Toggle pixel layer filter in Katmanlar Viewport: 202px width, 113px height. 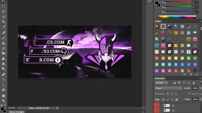tap(175, 83)
